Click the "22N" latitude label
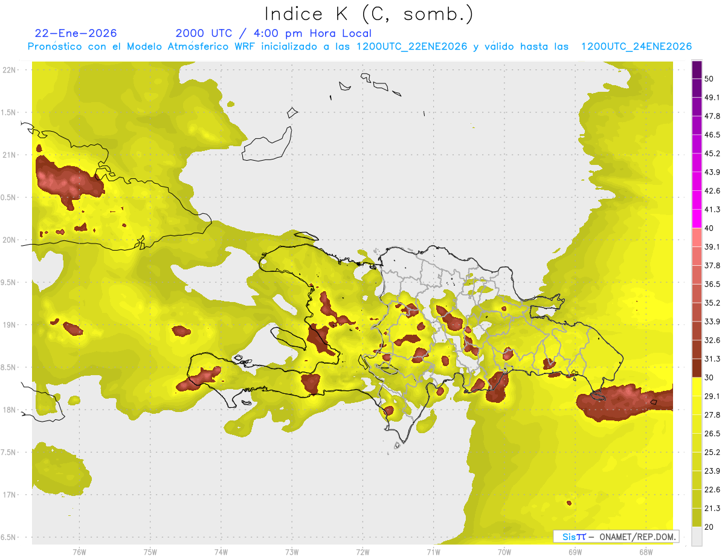The image size is (725, 560). pyautogui.click(x=8, y=69)
